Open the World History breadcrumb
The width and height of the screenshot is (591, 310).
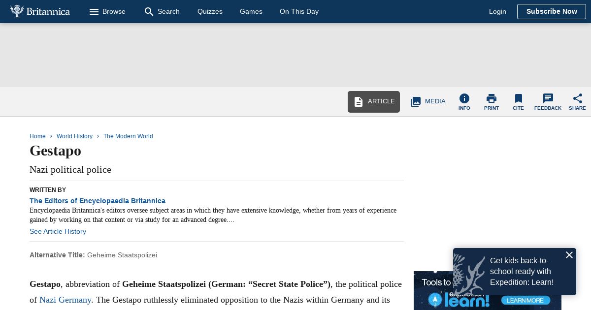tap(74, 136)
